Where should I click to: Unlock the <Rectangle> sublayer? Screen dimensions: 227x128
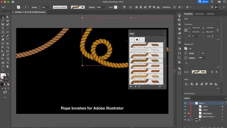188,113
